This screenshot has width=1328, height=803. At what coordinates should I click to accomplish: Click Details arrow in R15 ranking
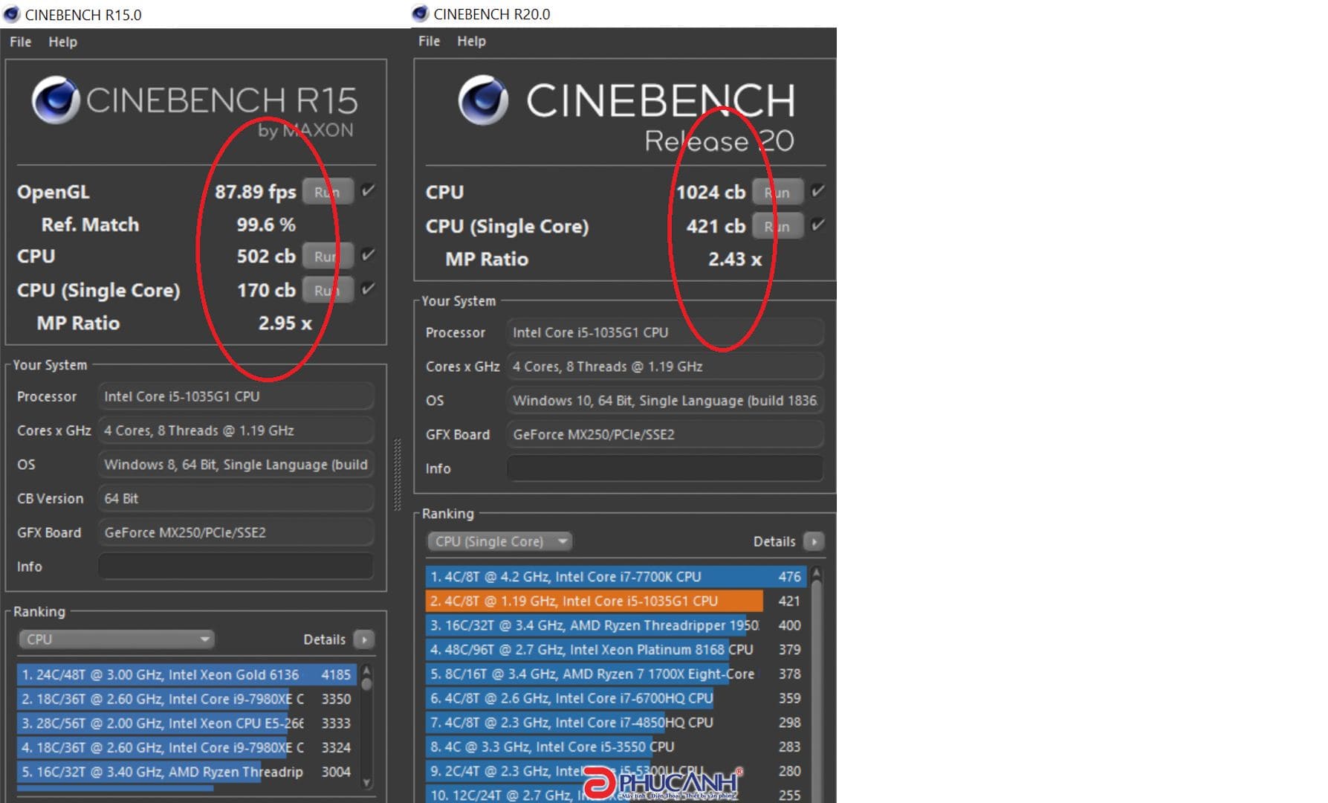pyautogui.click(x=364, y=639)
